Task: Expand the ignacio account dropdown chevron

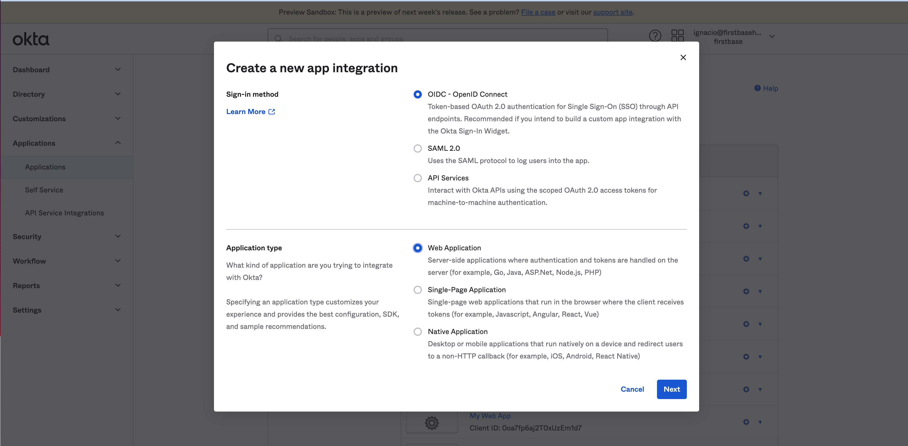Action: point(772,36)
